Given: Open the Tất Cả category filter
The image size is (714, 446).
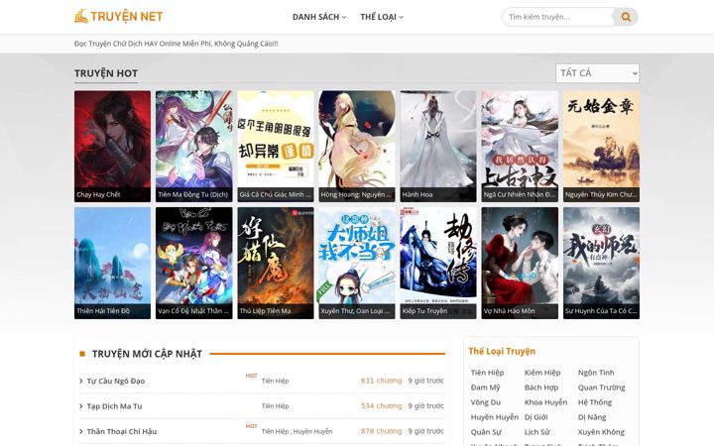Looking at the screenshot, I should [x=597, y=73].
